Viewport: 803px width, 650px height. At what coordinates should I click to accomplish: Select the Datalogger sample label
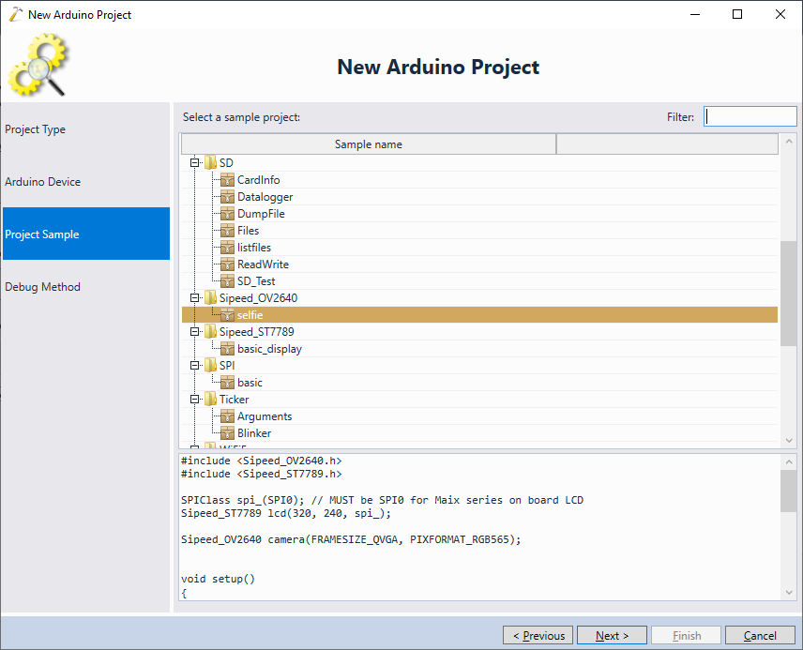[x=265, y=197]
